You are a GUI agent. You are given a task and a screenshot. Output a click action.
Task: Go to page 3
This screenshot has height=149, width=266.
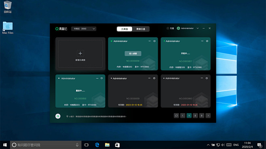pyautogui.click(x=202, y=116)
